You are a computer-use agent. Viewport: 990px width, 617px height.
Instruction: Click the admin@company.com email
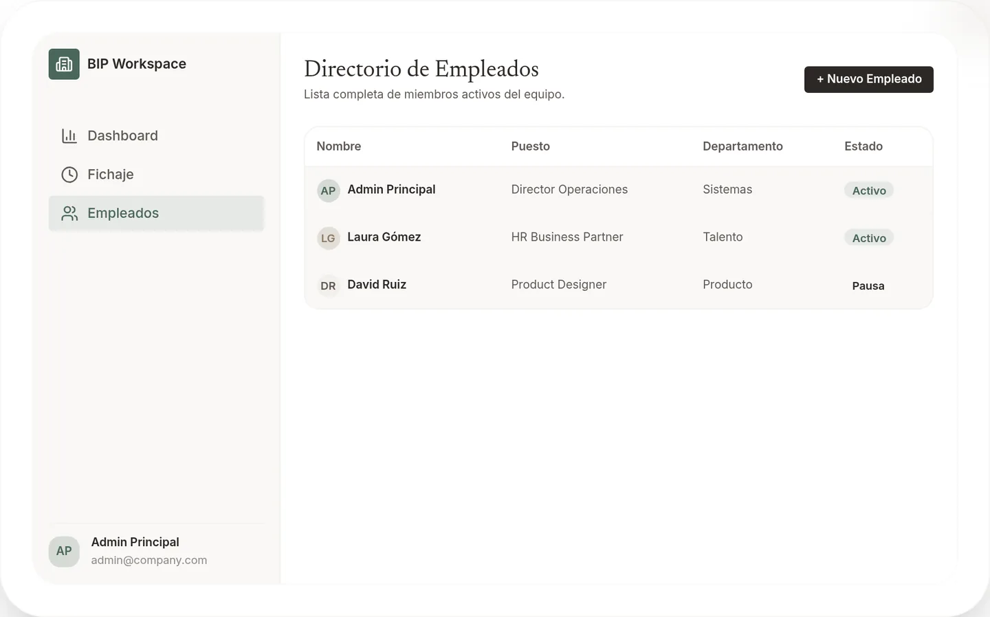pos(149,560)
